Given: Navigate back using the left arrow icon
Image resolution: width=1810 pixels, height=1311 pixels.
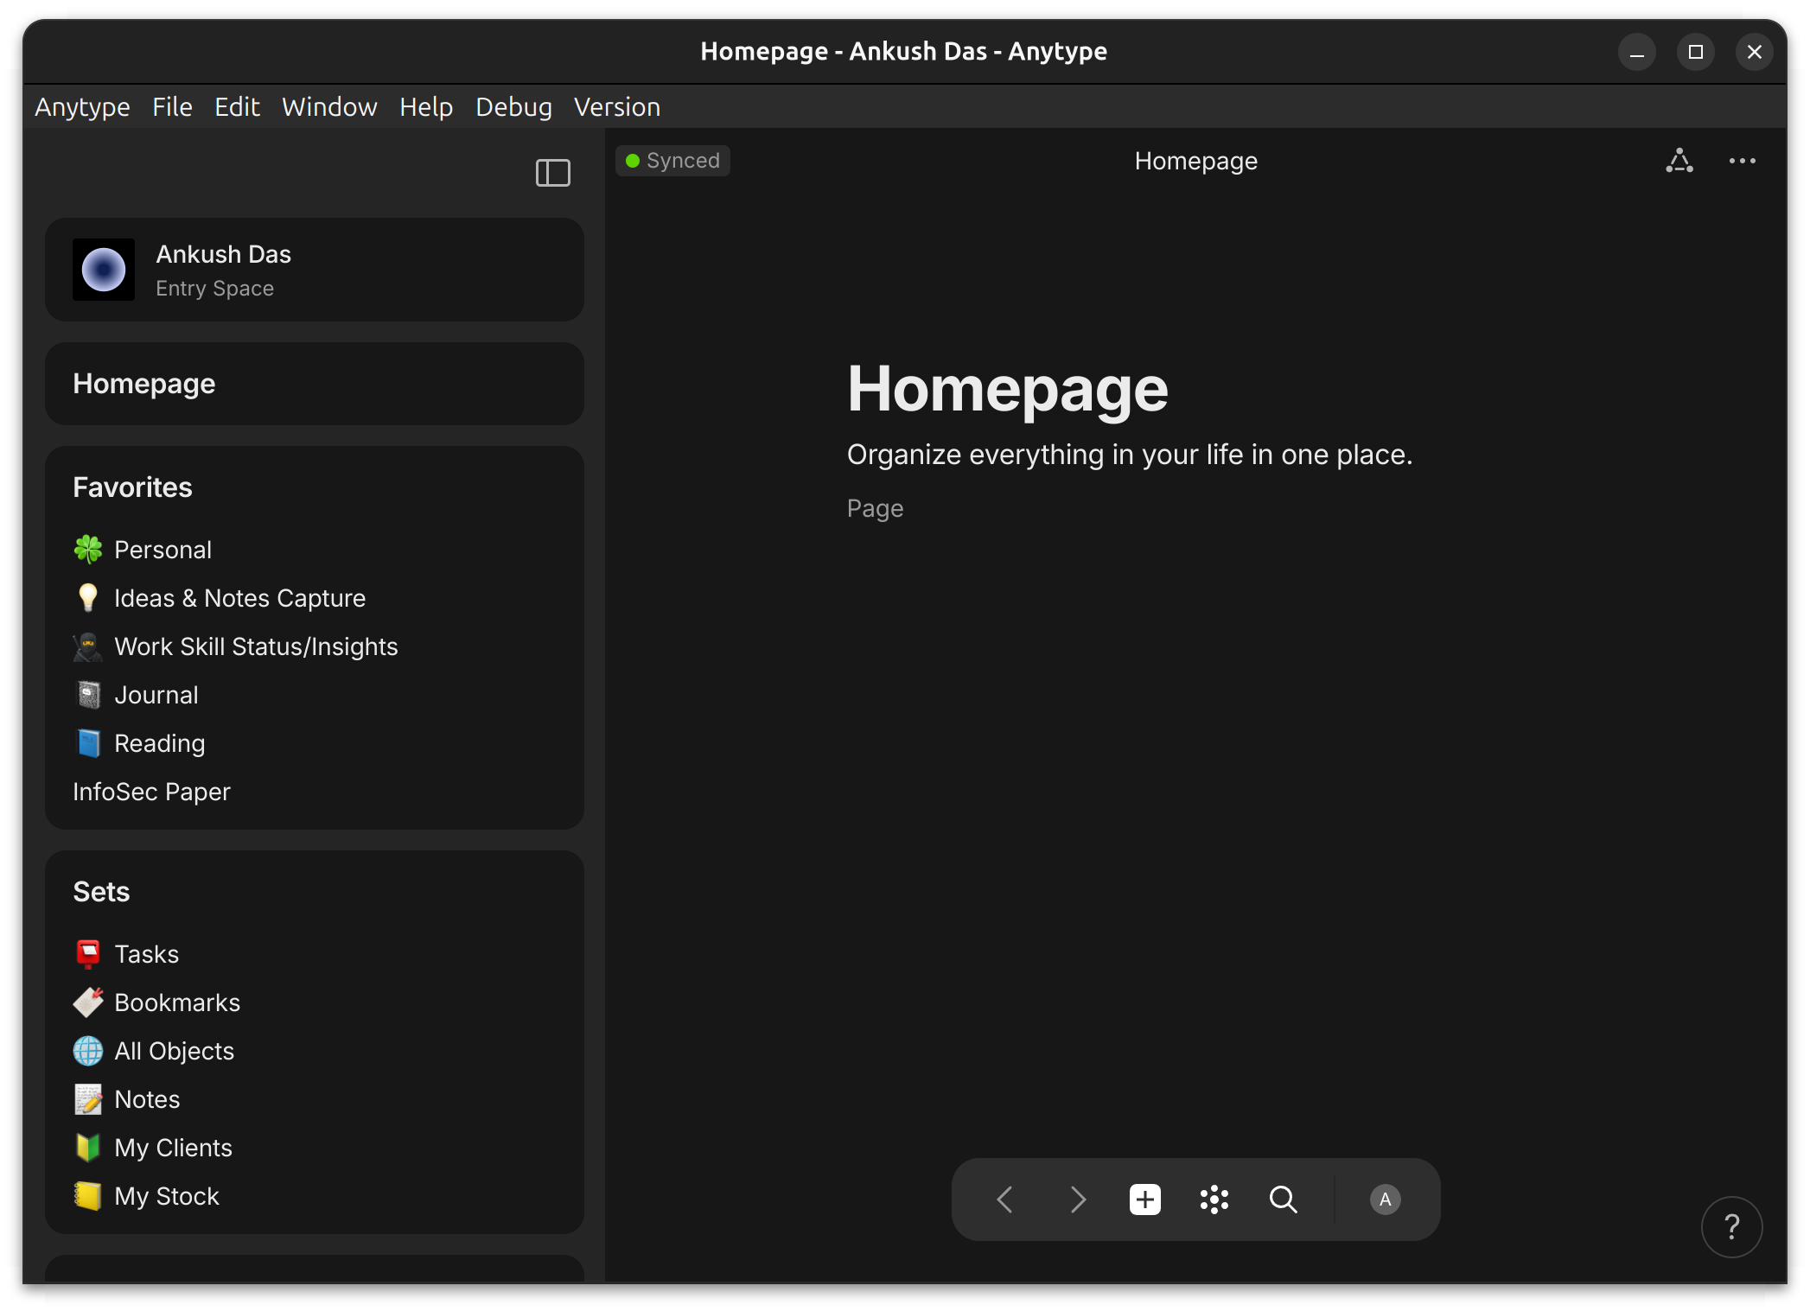Looking at the screenshot, I should pos(1004,1200).
